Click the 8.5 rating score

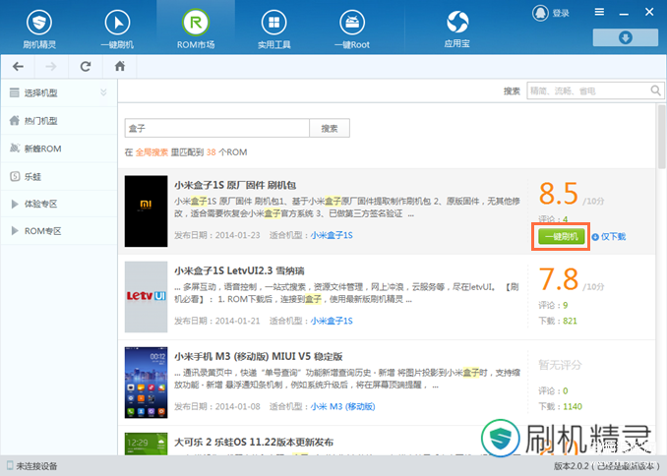click(559, 194)
